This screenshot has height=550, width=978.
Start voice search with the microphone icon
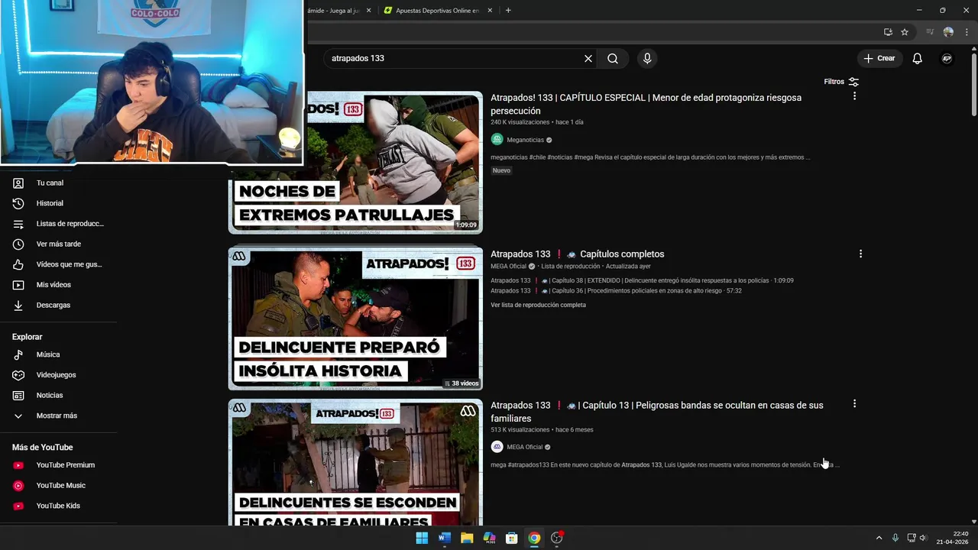[x=647, y=59]
